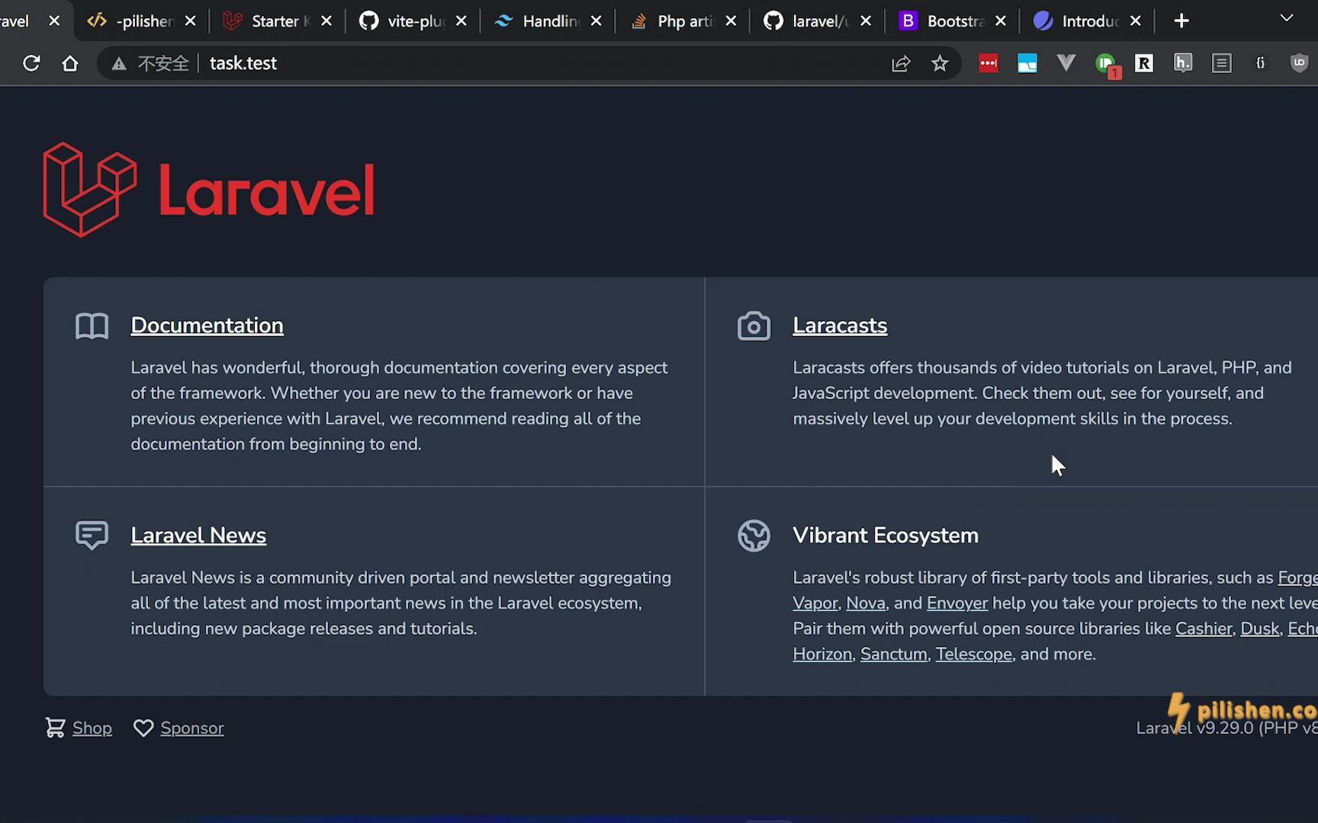Open the red extension icon in toolbar
This screenshot has height=823, width=1318.
point(988,63)
